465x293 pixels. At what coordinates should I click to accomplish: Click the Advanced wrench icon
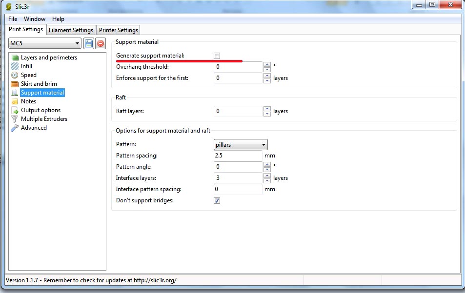[15, 128]
